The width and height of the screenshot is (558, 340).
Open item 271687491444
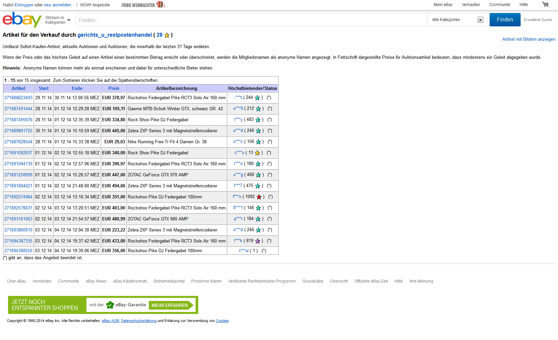(18, 109)
